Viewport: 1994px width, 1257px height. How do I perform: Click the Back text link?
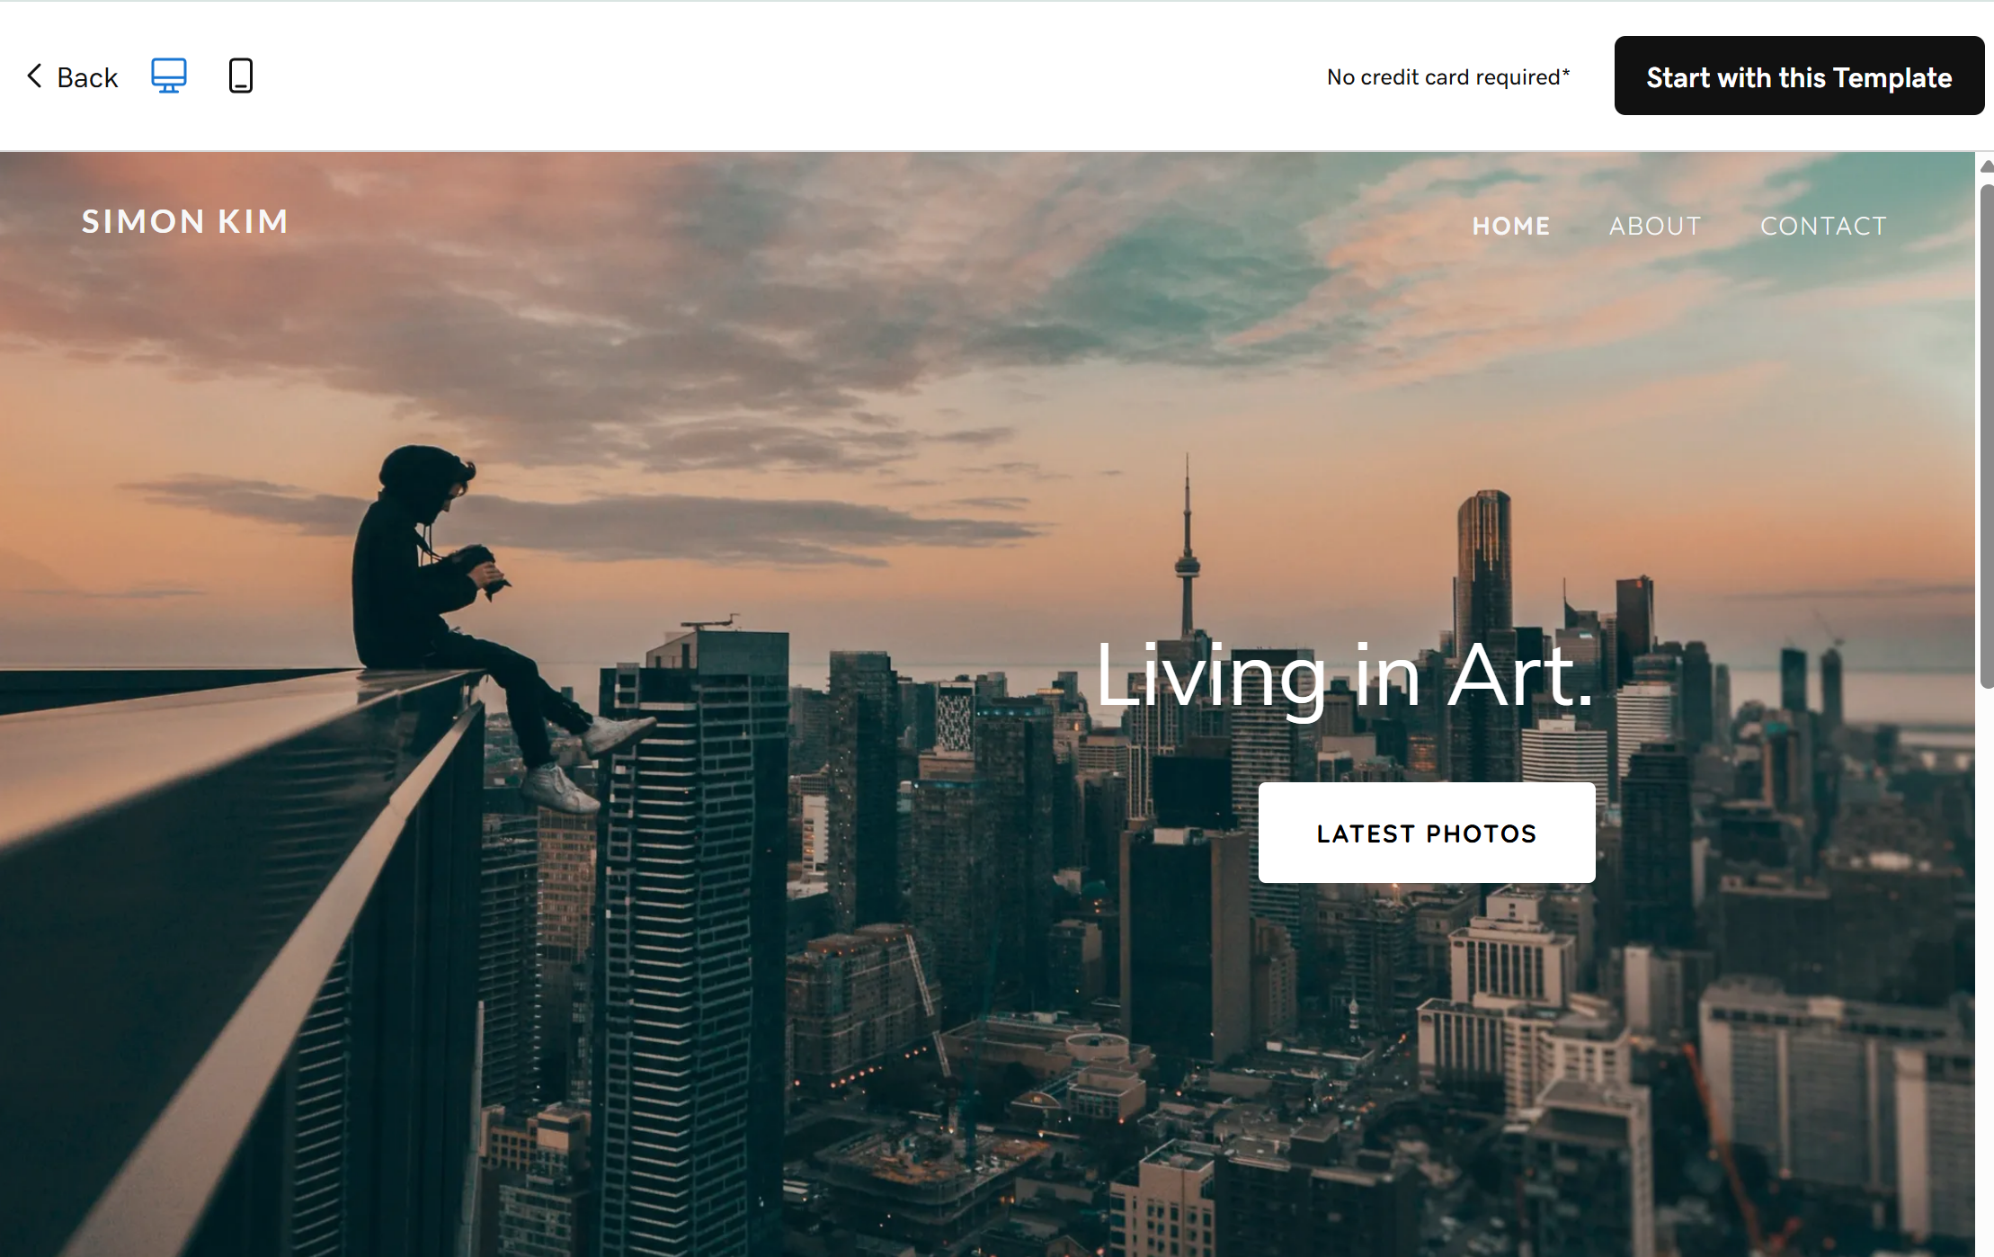click(87, 77)
